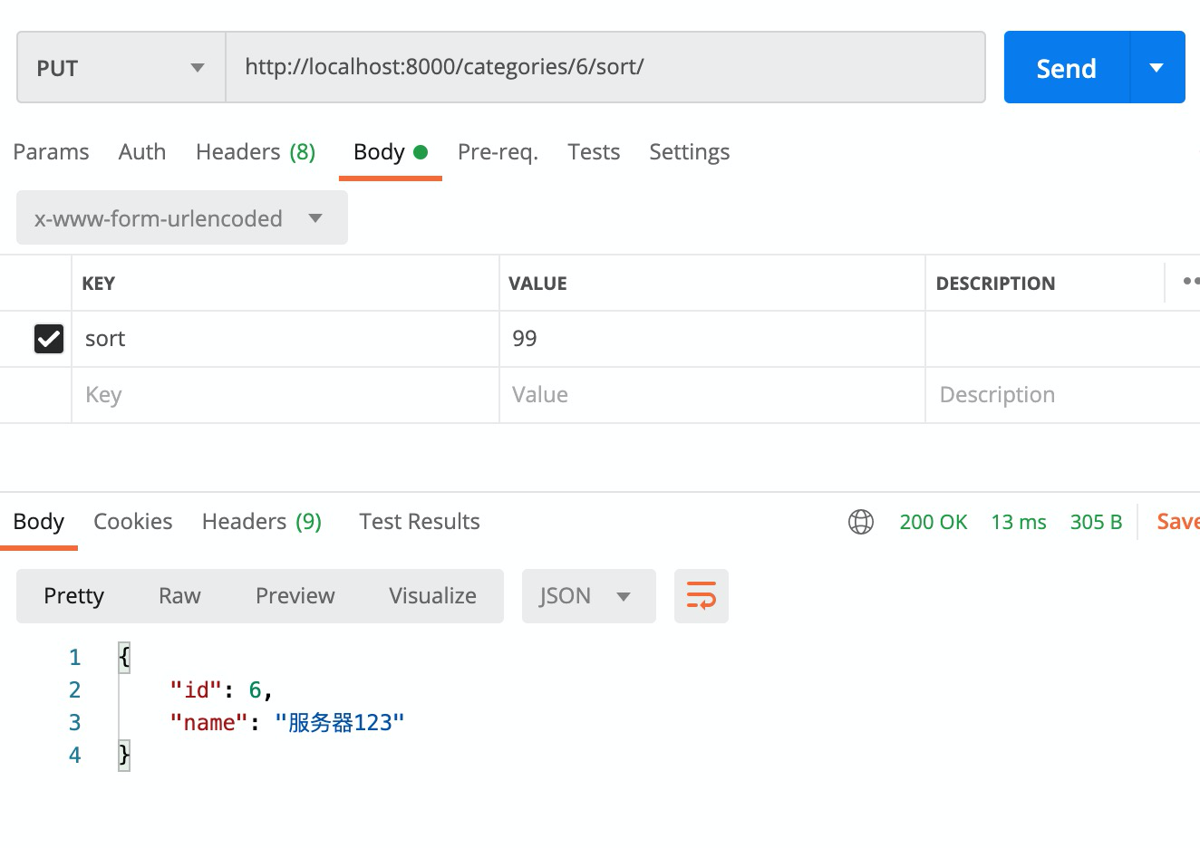
Task: Open the Auth tab
Action: pyautogui.click(x=141, y=151)
